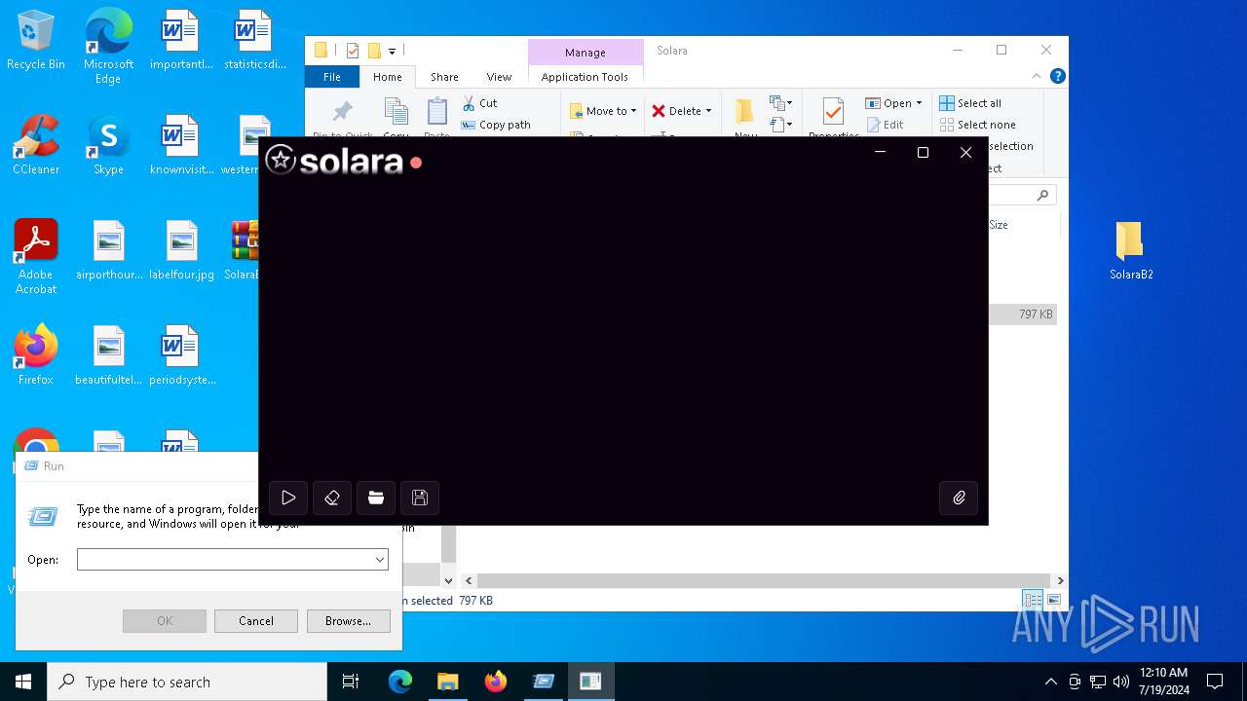This screenshot has width=1247, height=701.
Task: Switch Explorer to details view icon
Action: [x=1033, y=600]
